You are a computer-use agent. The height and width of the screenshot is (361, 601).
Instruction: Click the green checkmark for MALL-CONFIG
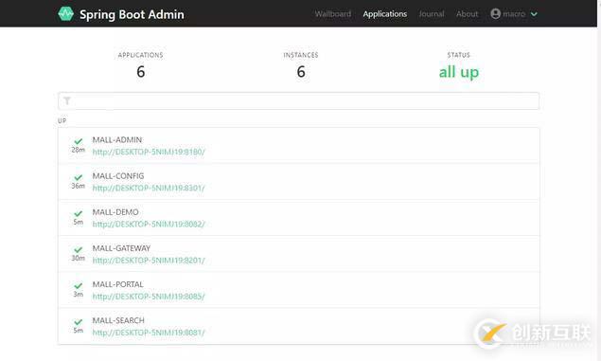pos(79,177)
